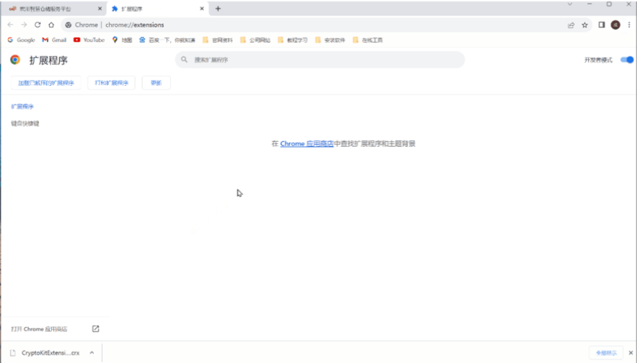Click Load unpacked extension button
The height and width of the screenshot is (363, 637).
point(46,83)
